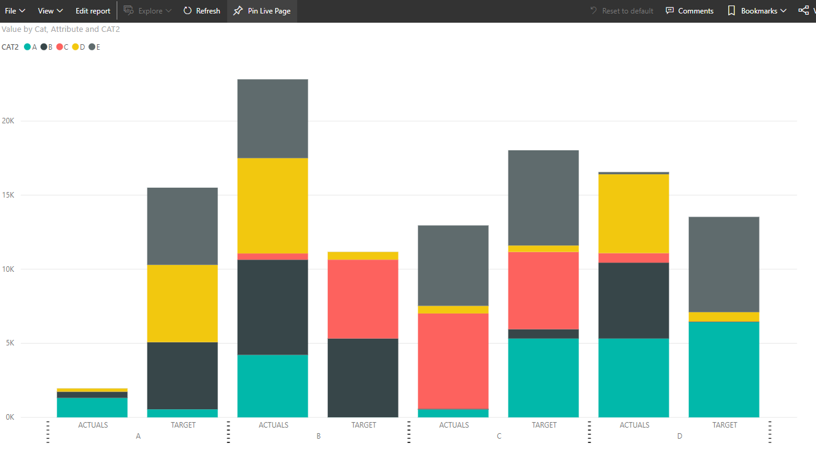Open the File menu

15,11
